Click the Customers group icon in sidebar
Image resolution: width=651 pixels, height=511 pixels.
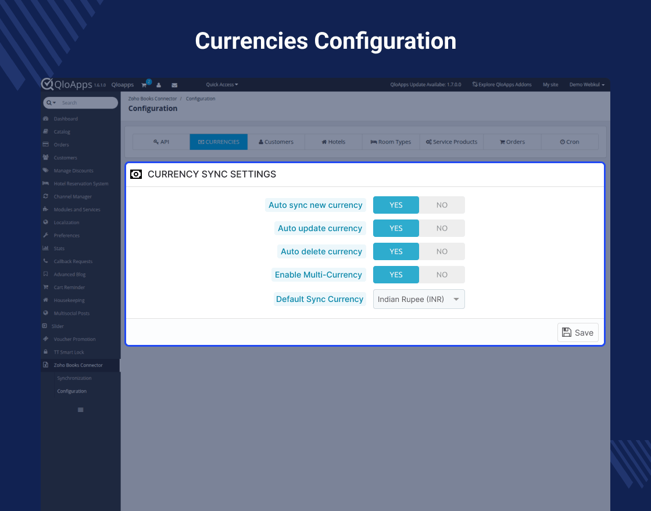46,157
